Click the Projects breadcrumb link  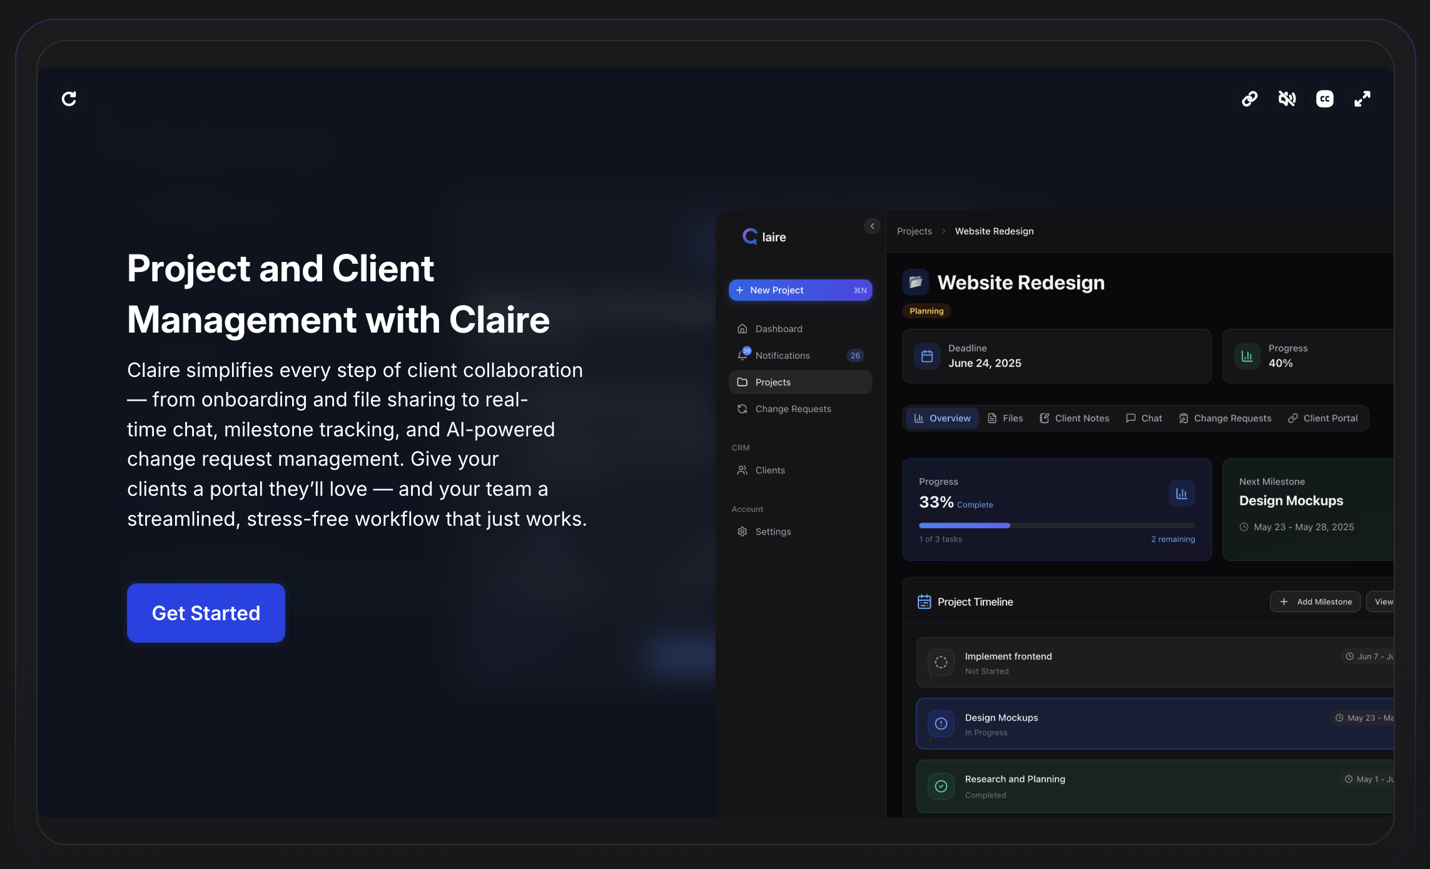click(914, 231)
